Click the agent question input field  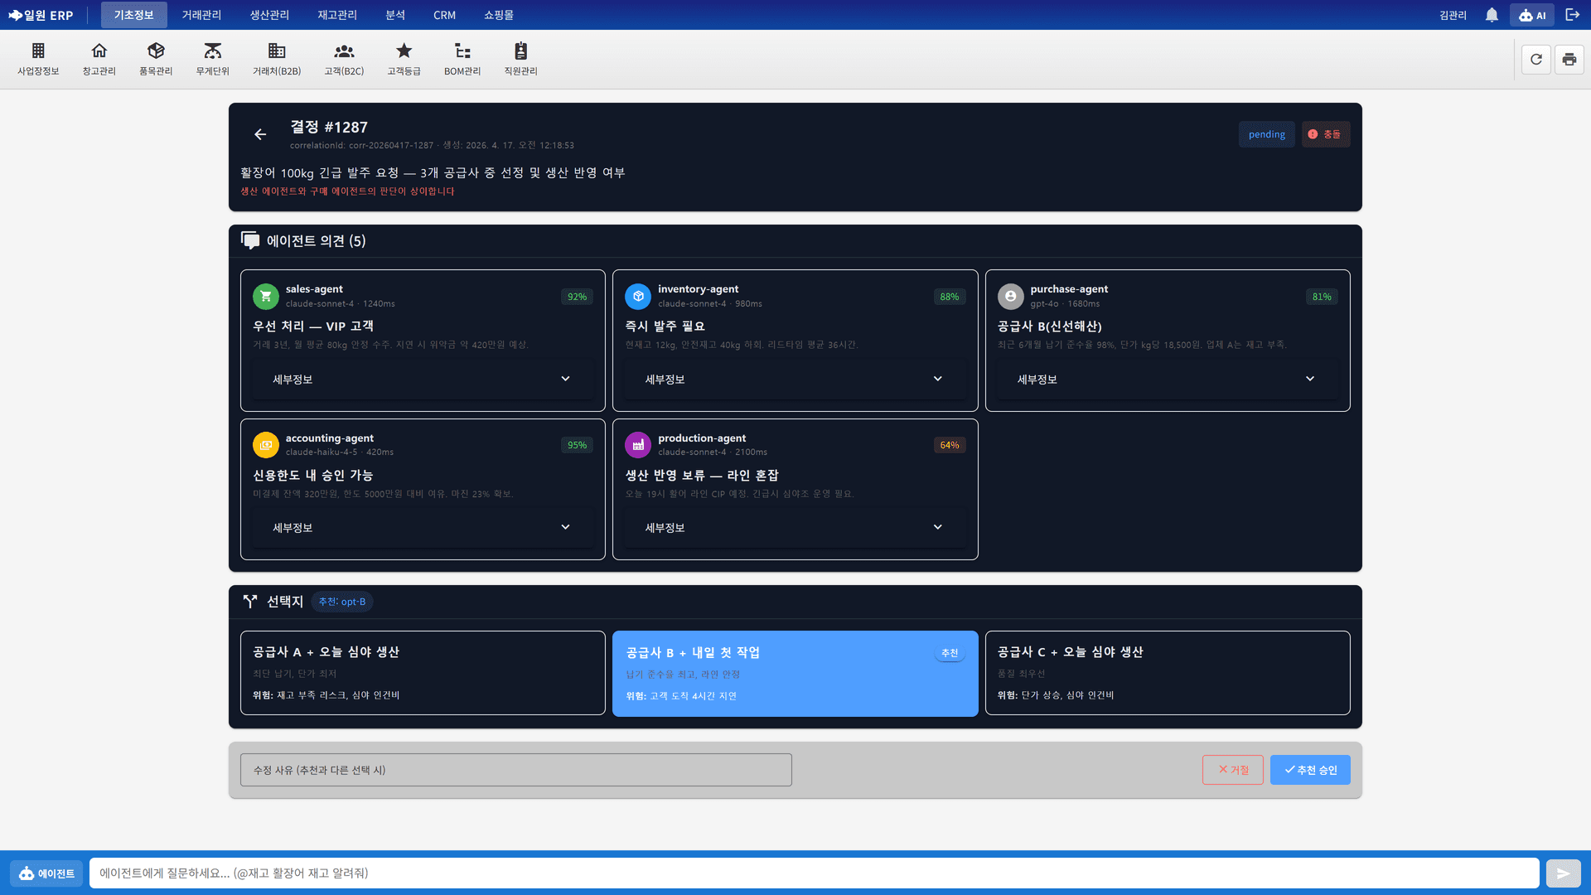814,873
